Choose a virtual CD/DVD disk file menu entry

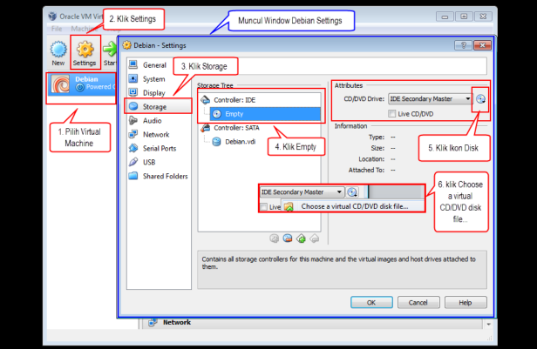[x=353, y=206]
